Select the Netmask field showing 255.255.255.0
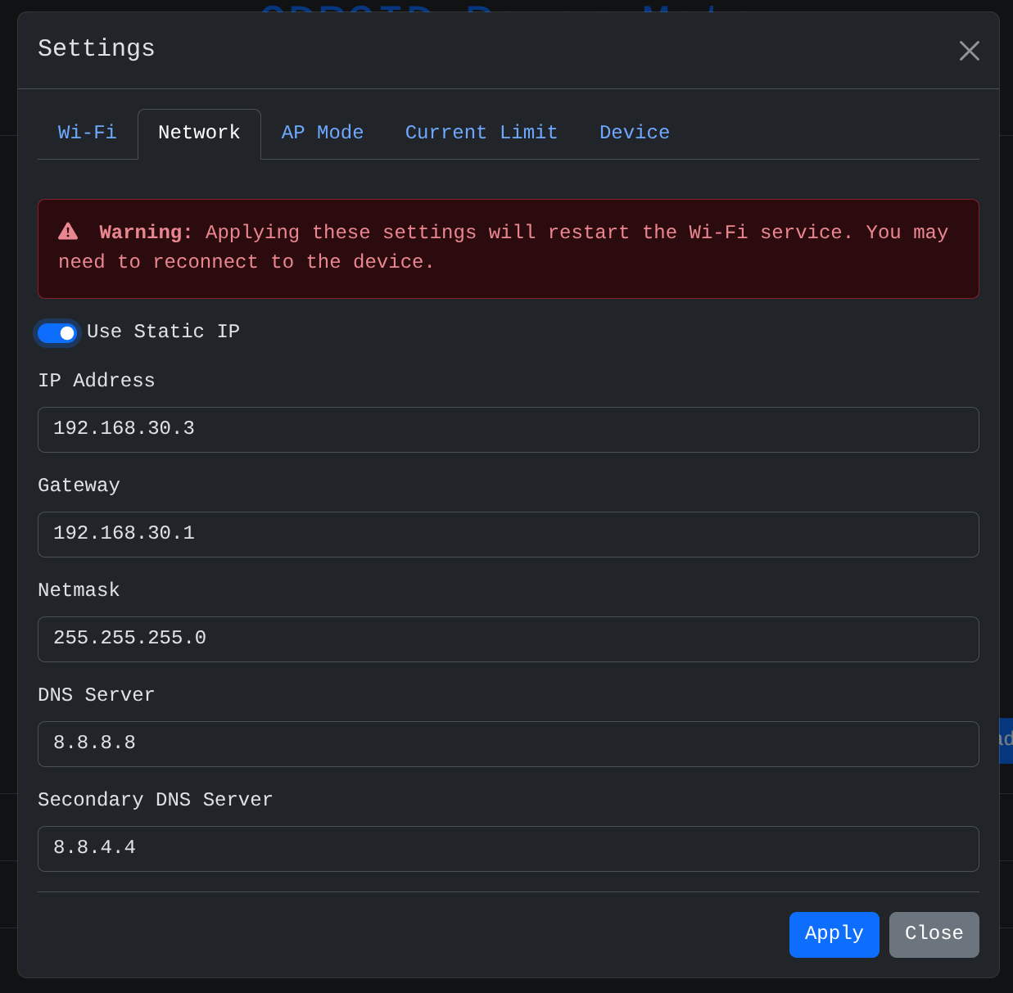The image size is (1013, 993). point(508,639)
